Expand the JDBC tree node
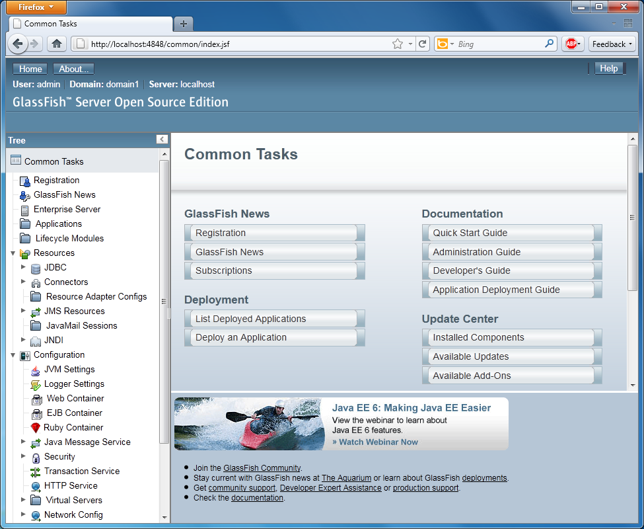This screenshot has height=529, width=644. tap(24, 268)
